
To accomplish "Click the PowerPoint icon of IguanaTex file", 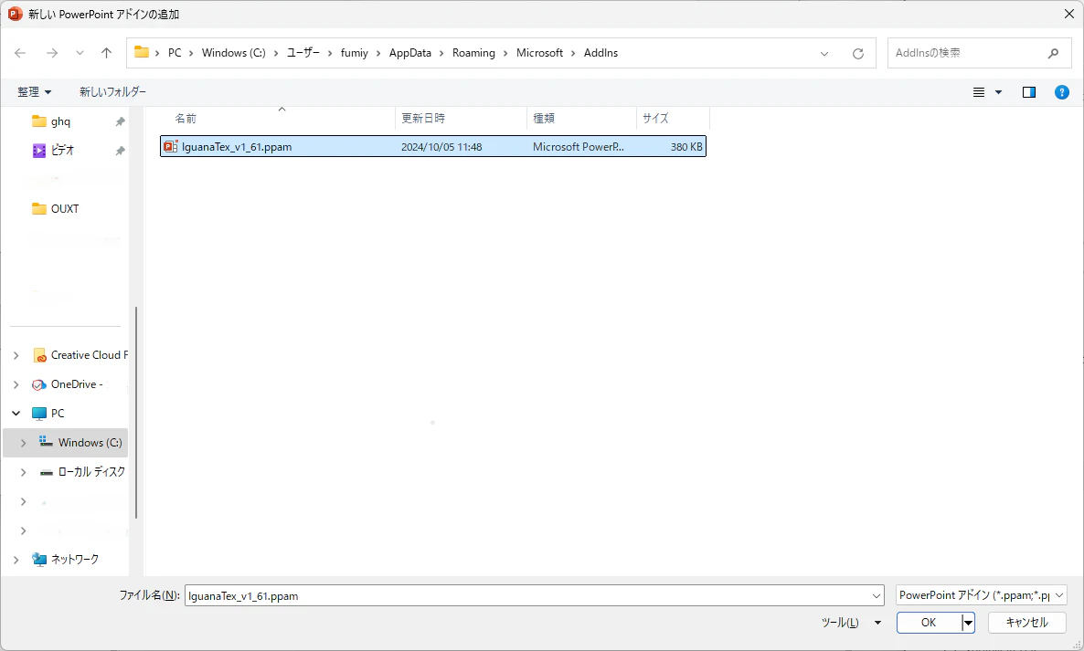I will pos(170,146).
